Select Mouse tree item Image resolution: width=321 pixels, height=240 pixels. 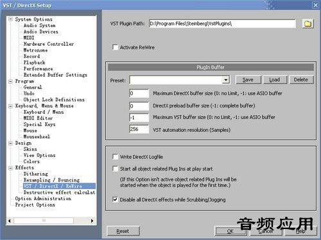(30, 131)
